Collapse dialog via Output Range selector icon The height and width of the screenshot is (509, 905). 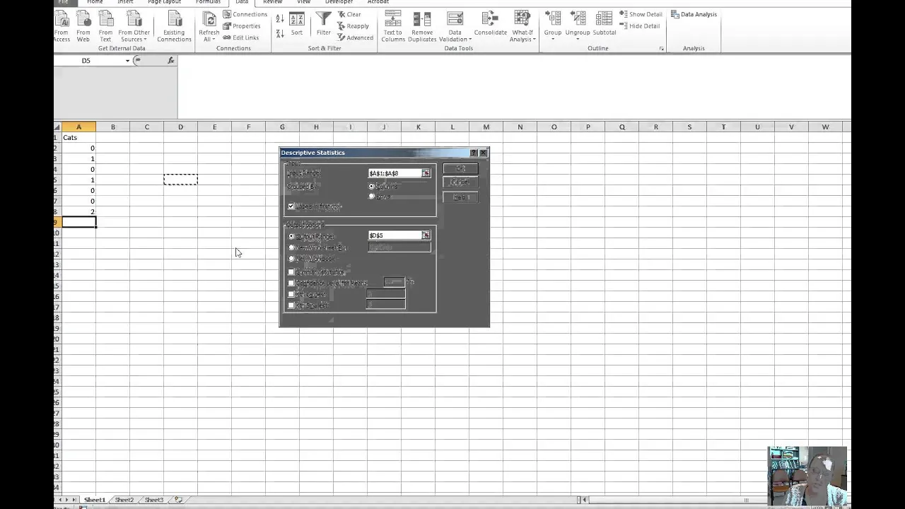[426, 235]
